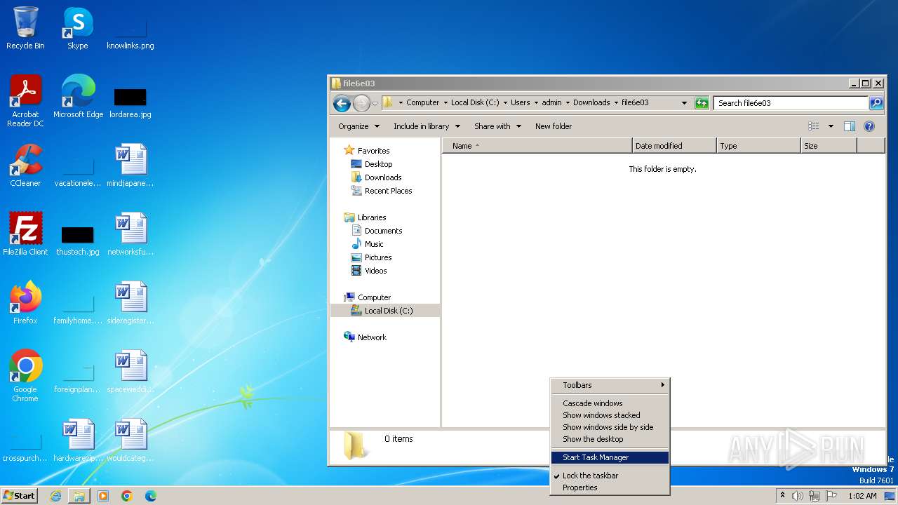Toggle Lock the taskbar option
This screenshot has width=898, height=505.
tap(610, 476)
